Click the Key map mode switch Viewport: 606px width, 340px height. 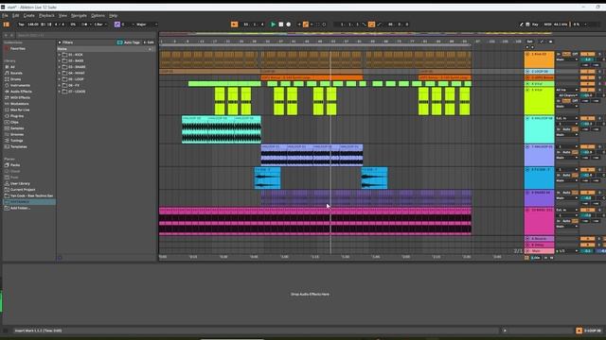pyautogui.click(x=535, y=25)
